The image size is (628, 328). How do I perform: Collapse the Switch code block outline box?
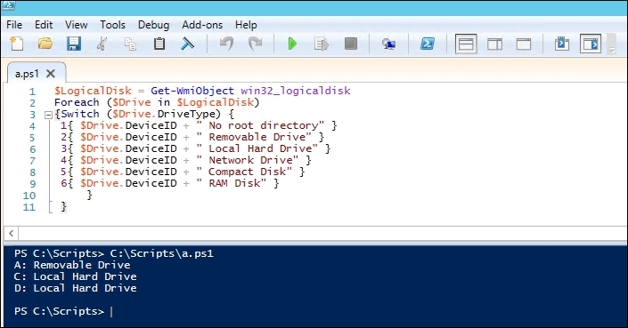coord(48,115)
